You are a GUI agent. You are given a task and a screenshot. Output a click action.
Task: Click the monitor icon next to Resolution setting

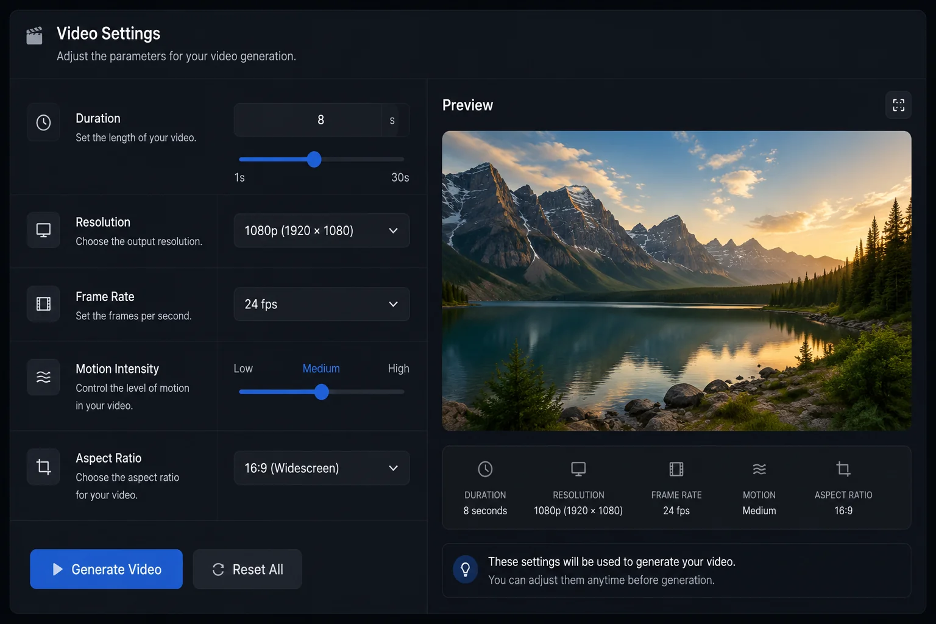click(43, 230)
